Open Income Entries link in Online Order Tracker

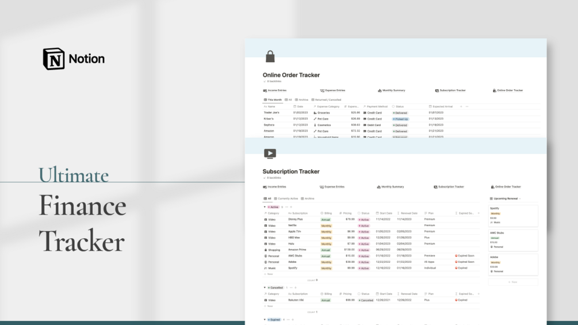[x=275, y=90]
